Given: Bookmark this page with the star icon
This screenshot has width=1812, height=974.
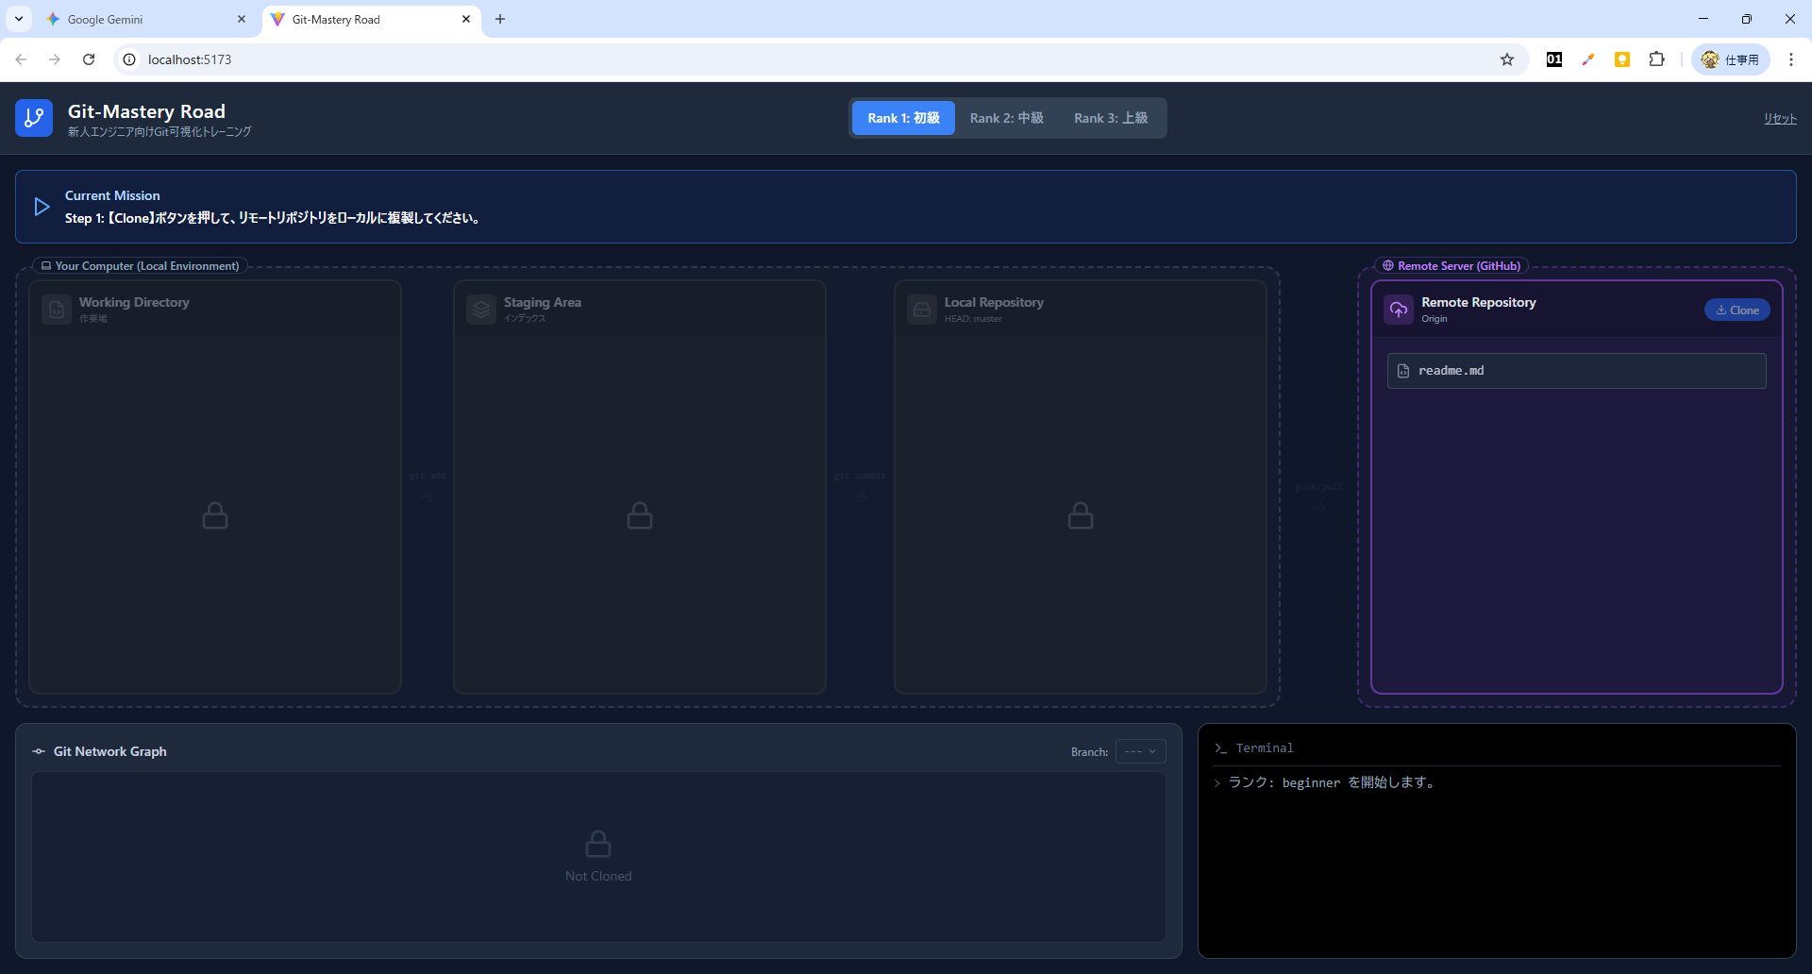Looking at the screenshot, I should coord(1507,59).
